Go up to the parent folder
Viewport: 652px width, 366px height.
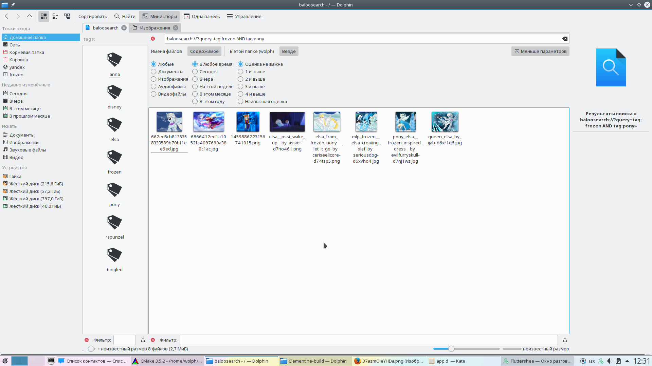coord(30,16)
